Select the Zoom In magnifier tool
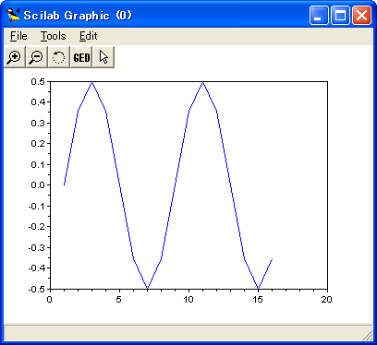Viewport: 377px width, 345px height. [15, 57]
